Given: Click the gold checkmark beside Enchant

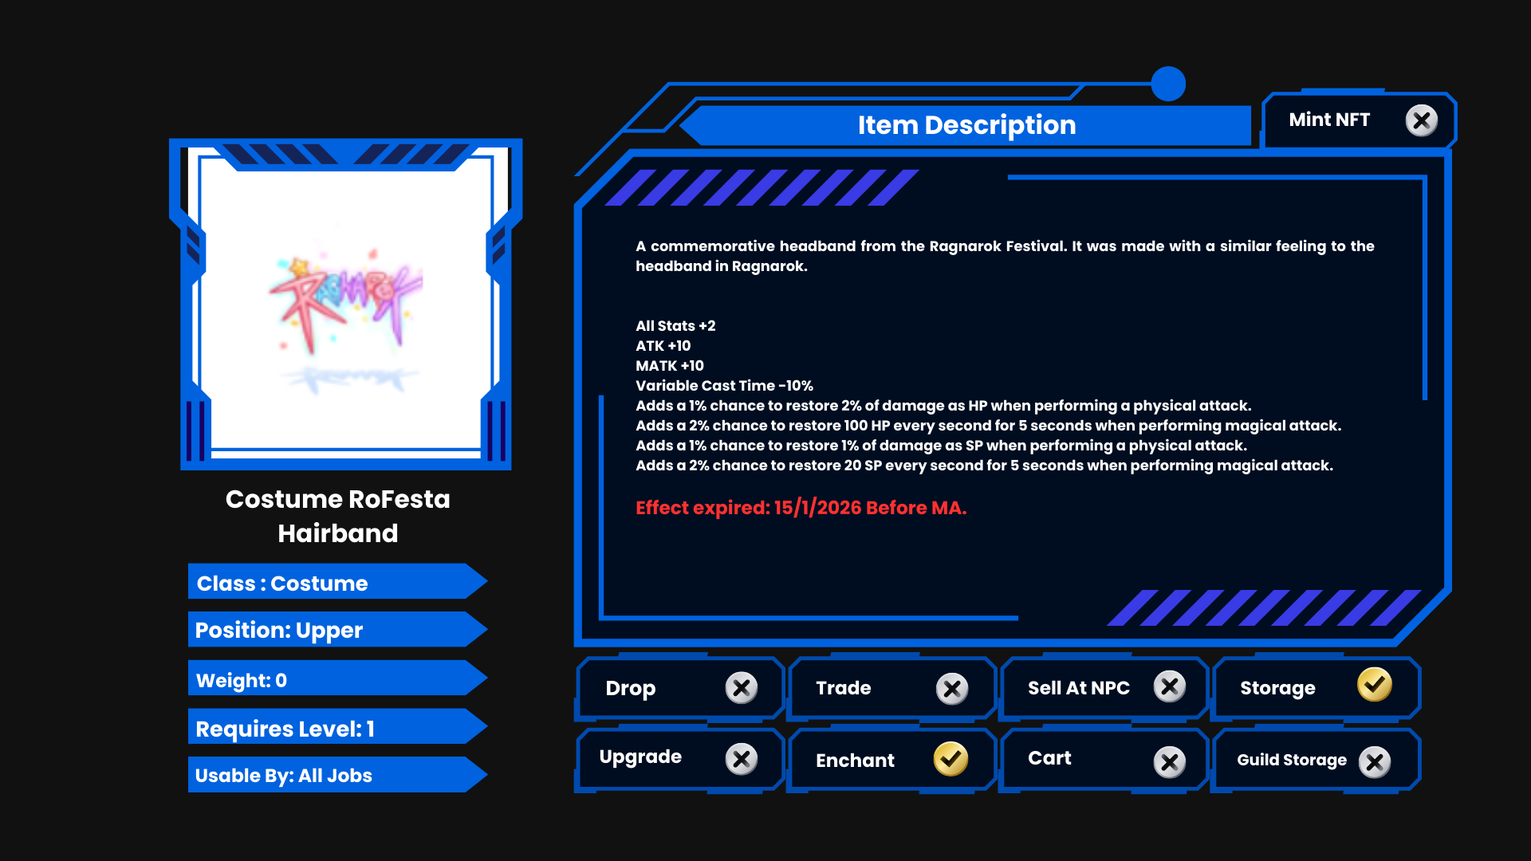Looking at the screenshot, I should [x=950, y=759].
